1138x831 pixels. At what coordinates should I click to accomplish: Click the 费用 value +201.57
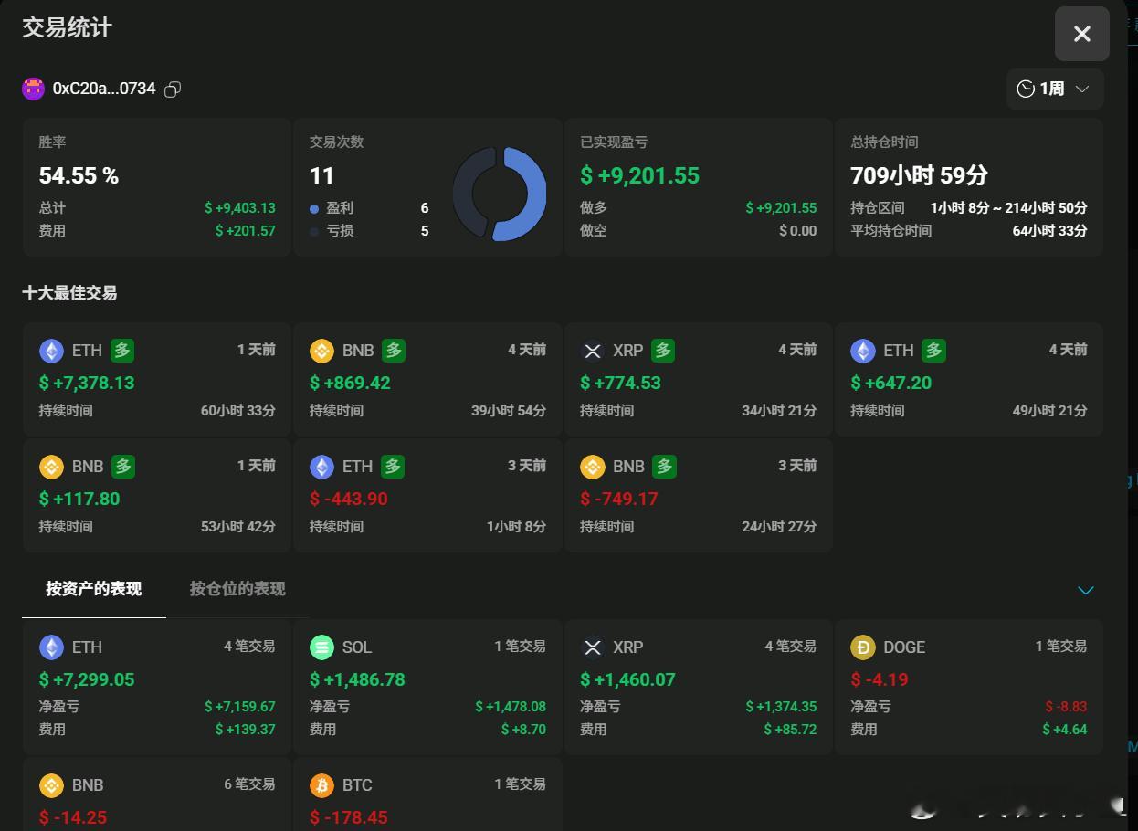point(245,231)
